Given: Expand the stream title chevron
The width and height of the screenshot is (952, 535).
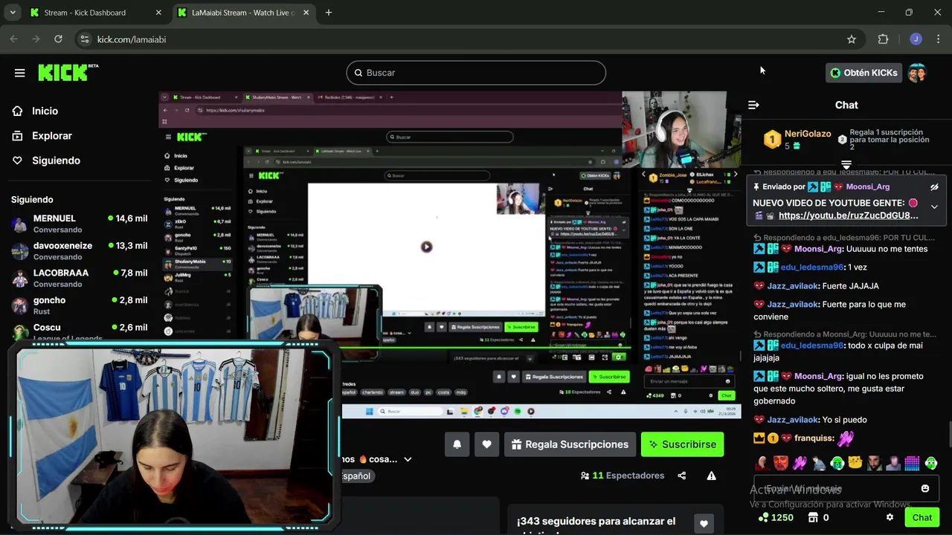Looking at the screenshot, I should (408, 460).
